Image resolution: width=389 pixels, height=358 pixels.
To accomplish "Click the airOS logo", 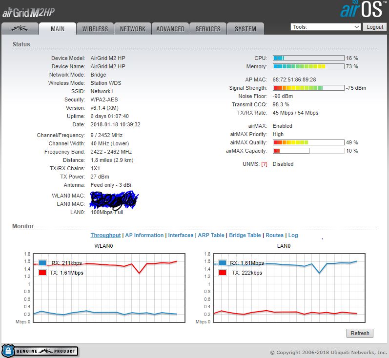I will [363, 9].
